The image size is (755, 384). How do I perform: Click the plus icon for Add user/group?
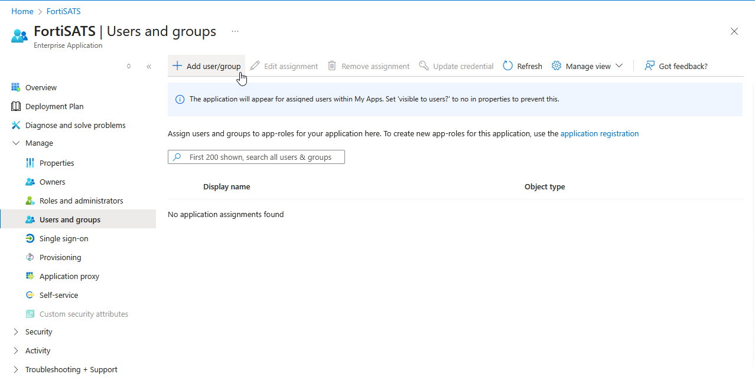point(177,65)
